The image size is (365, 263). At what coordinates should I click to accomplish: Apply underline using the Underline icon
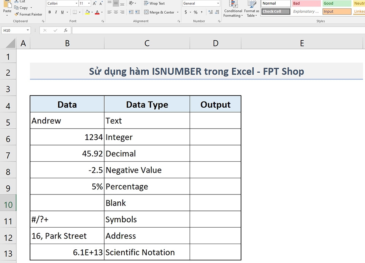(62, 12)
